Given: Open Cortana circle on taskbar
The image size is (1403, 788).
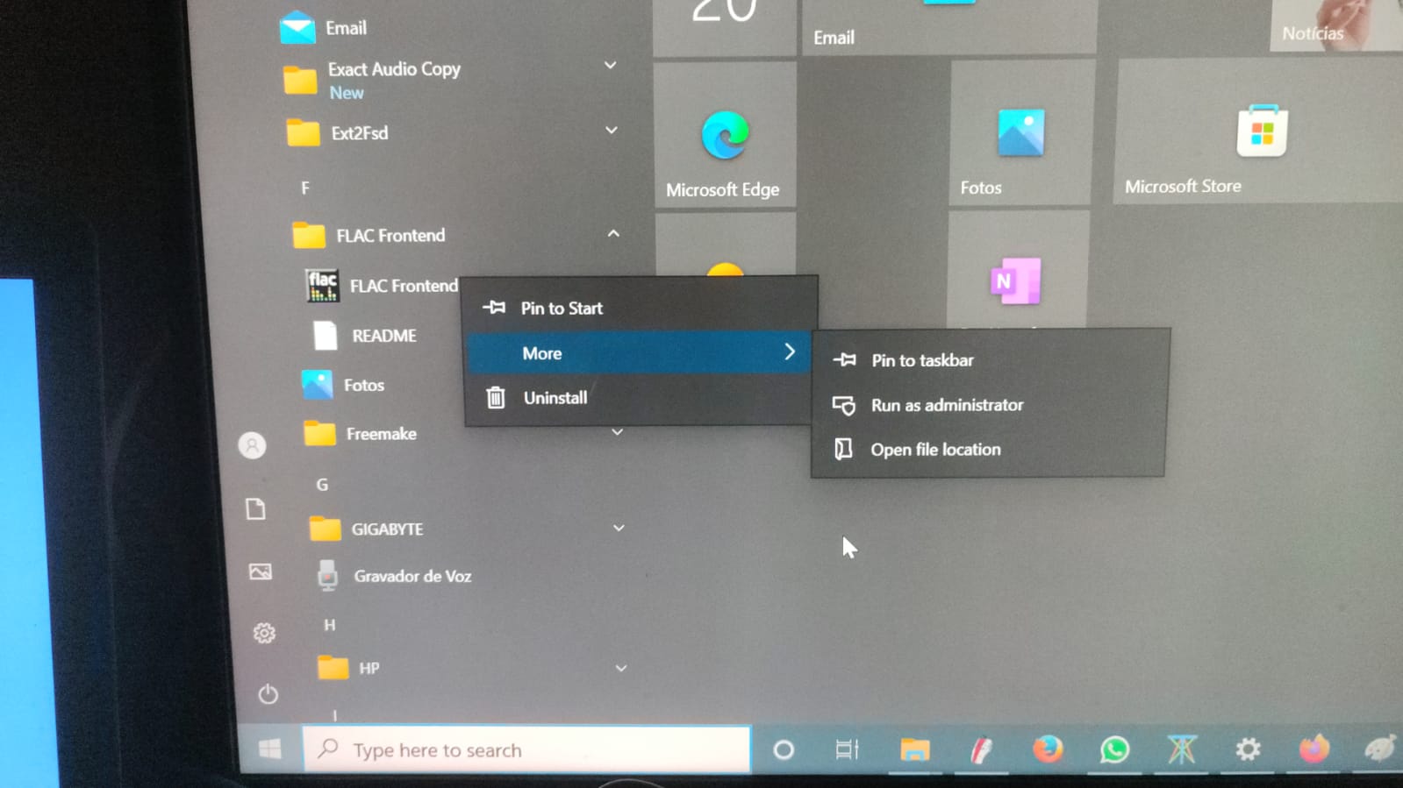Looking at the screenshot, I should 784,749.
